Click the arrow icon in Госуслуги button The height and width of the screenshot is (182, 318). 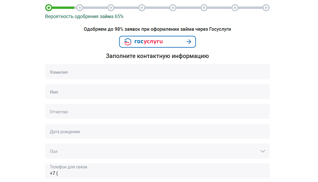coord(189,42)
